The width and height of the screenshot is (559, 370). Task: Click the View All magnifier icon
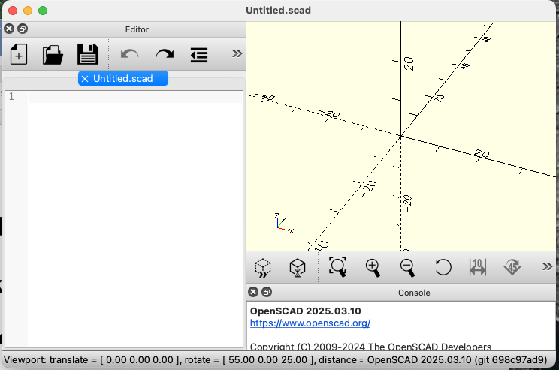337,267
